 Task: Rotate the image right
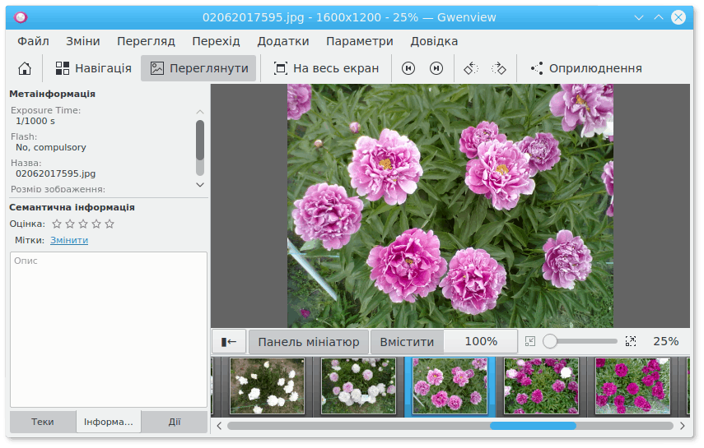point(498,68)
